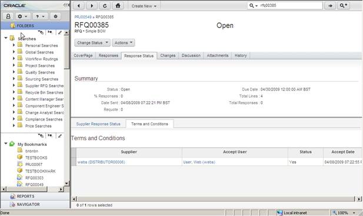Open the REPORTS panel
The image size is (363, 216).
click(35, 197)
